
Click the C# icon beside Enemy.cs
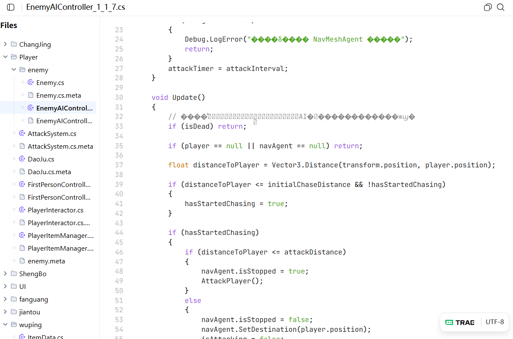(x=31, y=82)
